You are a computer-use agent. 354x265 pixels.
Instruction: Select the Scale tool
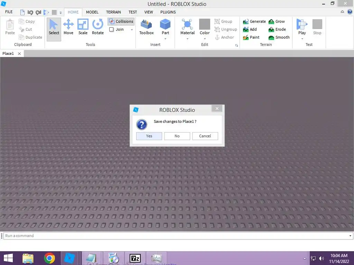pyautogui.click(x=83, y=27)
